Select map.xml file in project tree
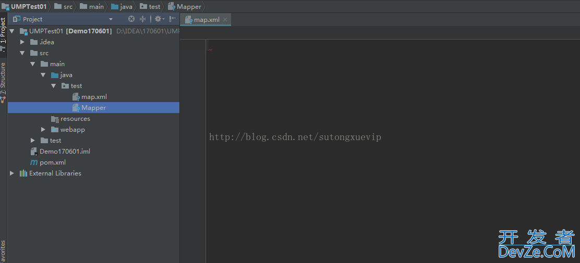580x263 pixels. (93, 97)
